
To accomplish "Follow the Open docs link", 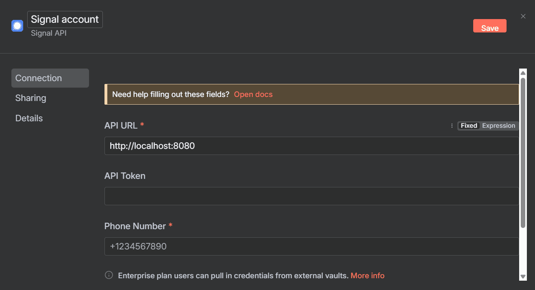I will pos(253,95).
